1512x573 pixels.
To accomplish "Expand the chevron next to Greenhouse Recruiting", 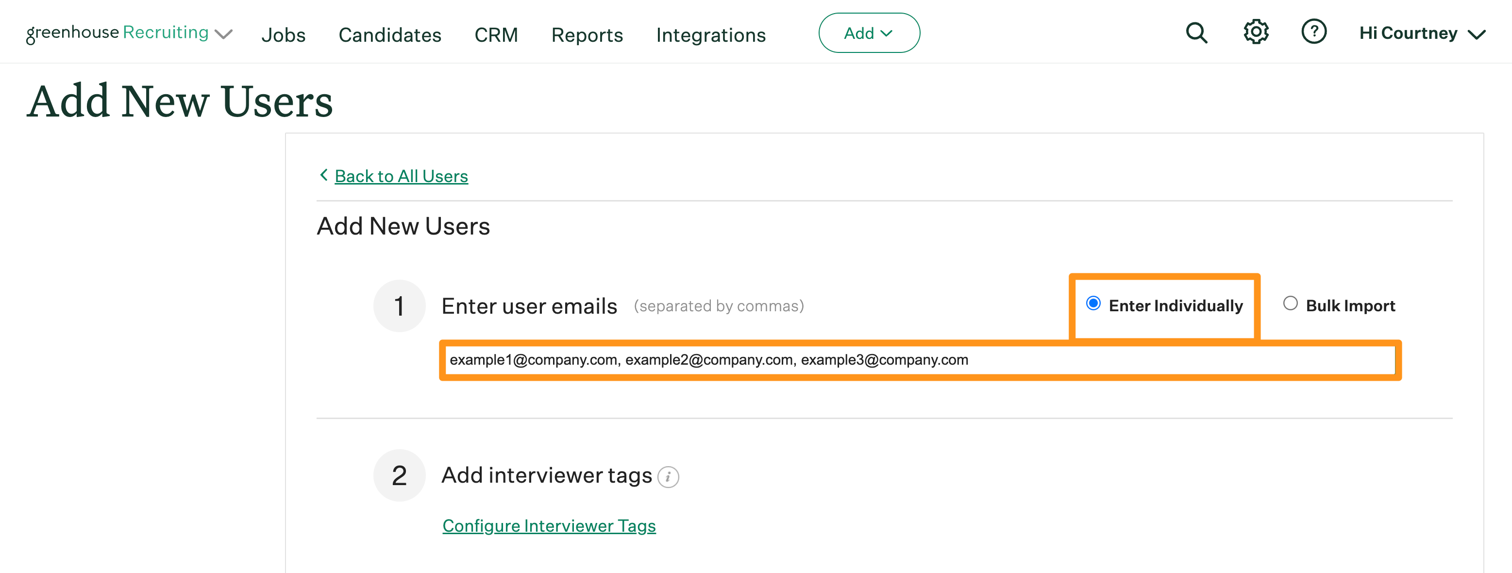I will (224, 34).
